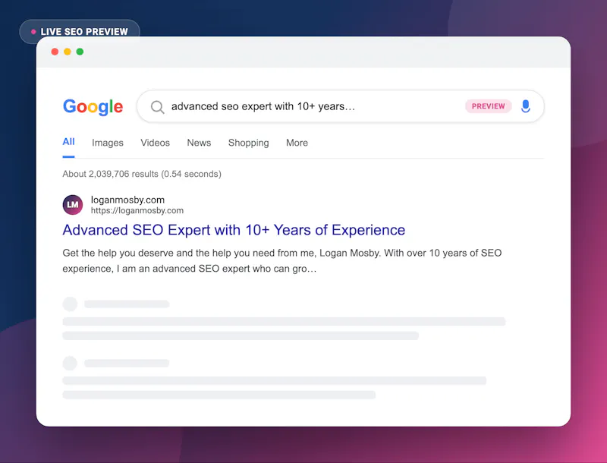Open the More search options
The height and width of the screenshot is (463, 607).
297,143
